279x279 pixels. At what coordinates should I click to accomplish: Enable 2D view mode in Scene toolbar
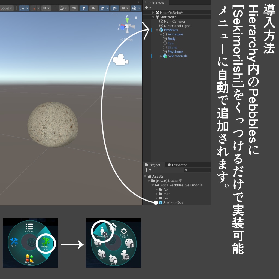pyautogui.click(x=74, y=8)
